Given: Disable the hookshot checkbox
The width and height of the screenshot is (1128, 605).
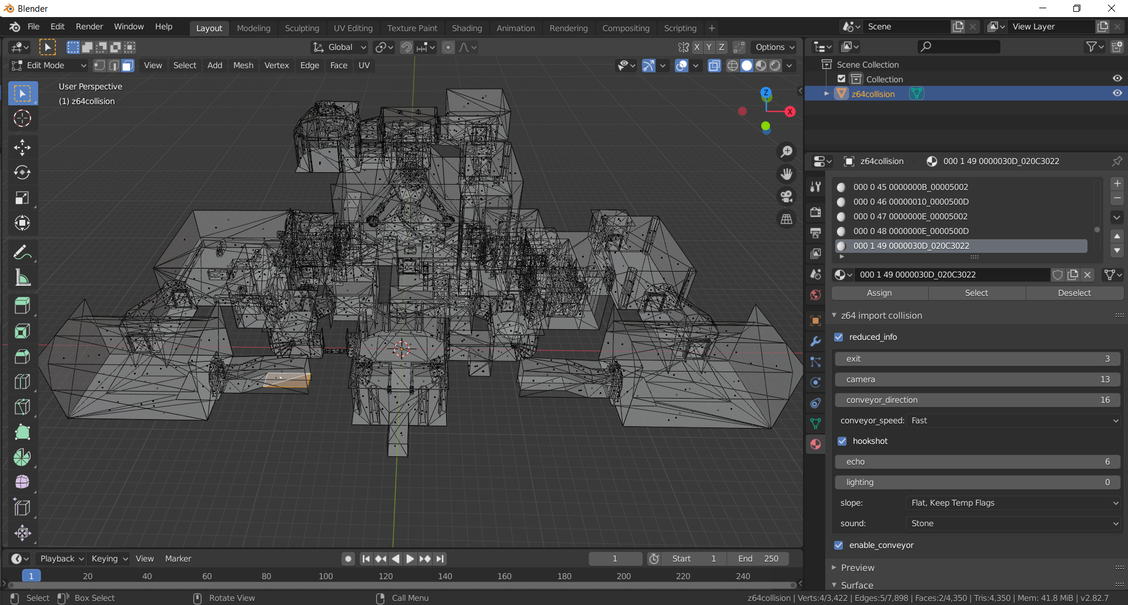Looking at the screenshot, I should pos(842,441).
